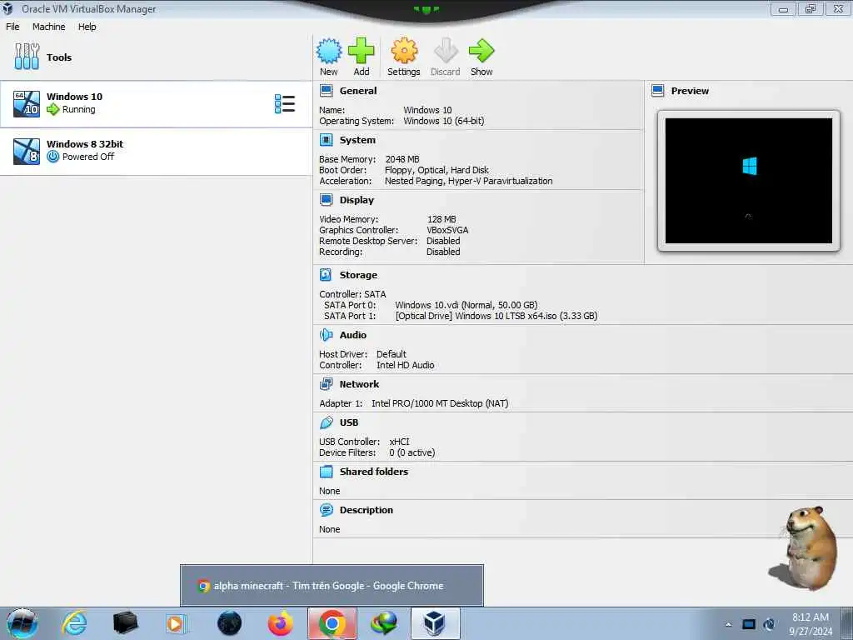
Task: Open the Shared folders heading link
Action: 374,472
